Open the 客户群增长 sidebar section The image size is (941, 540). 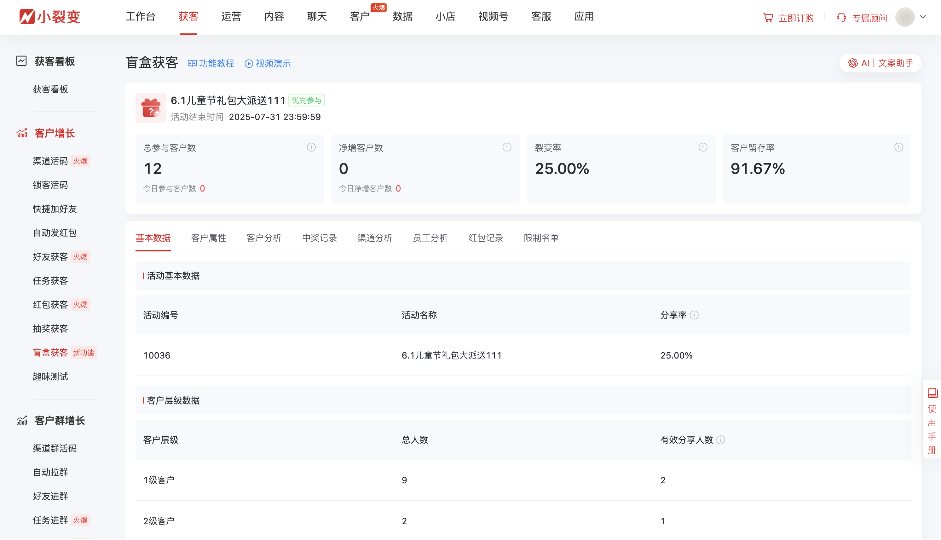[59, 421]
